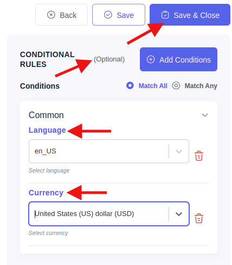
Task: Select the Match Any radio button
Action: tap(176, 85)
